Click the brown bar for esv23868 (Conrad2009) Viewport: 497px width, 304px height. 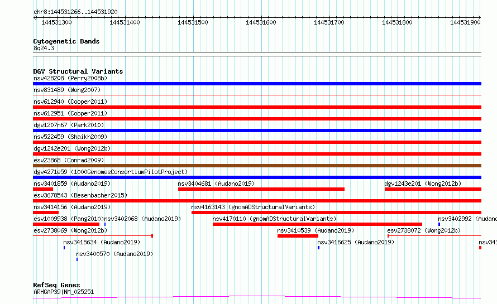click(257, 166)
